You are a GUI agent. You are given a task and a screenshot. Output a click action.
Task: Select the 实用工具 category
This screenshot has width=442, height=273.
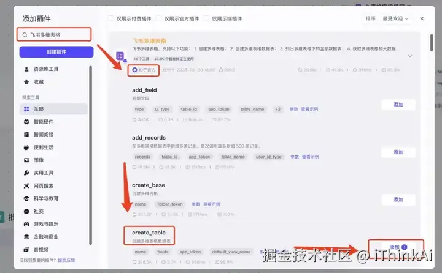[x=53, y=173]
